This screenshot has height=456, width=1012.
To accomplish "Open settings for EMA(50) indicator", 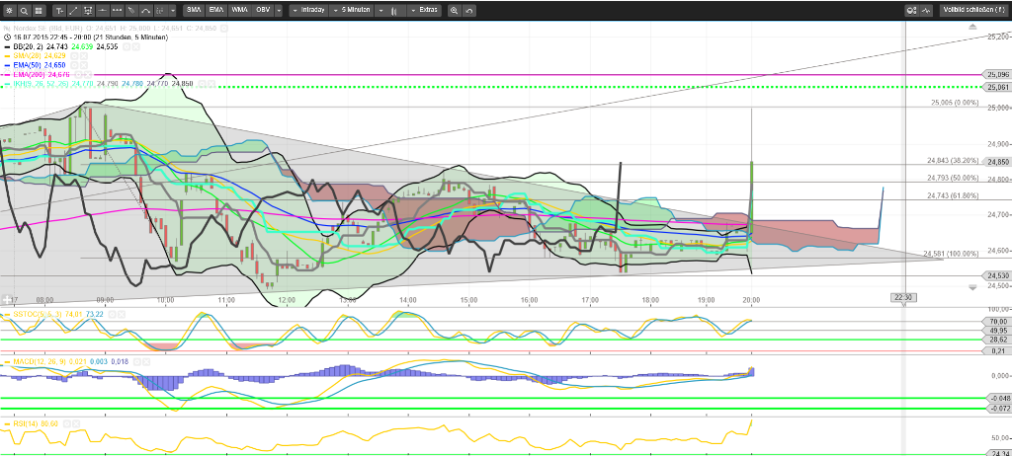I will [74, 65].
